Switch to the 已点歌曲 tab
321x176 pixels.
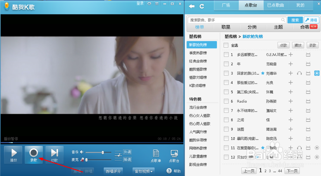(x=276, y=5)
